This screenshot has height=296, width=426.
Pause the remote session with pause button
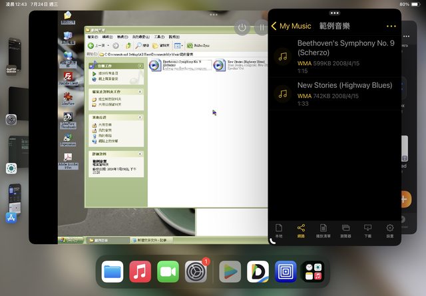coord(262,28)
